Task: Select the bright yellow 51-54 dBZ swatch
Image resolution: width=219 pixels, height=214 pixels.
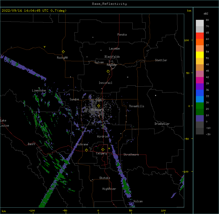Action: pos(200,55)
